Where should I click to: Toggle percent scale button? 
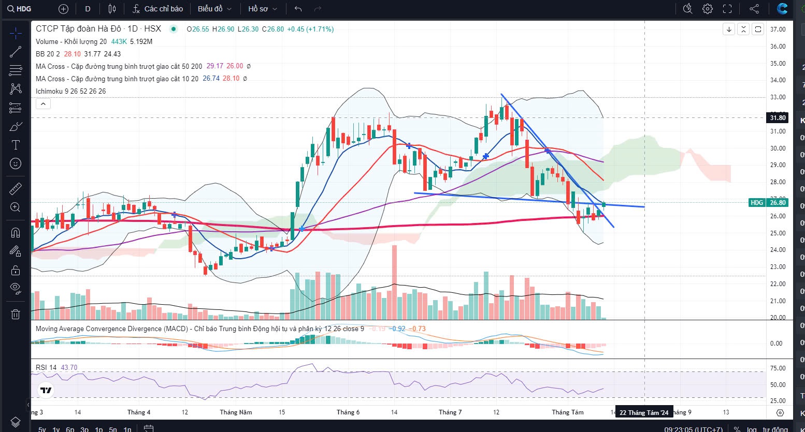[737, 429]
